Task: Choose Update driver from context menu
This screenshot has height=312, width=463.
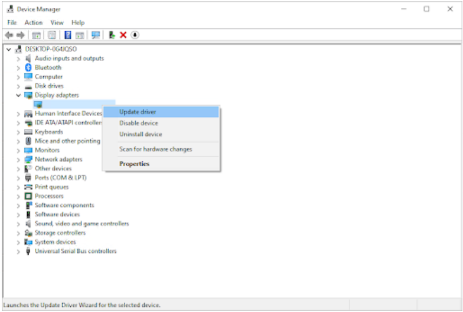Action: (138, 112)
